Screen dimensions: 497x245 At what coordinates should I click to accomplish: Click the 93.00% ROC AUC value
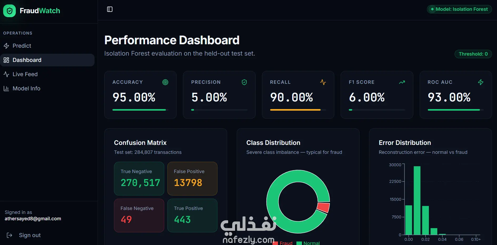(x=449, y=97)
